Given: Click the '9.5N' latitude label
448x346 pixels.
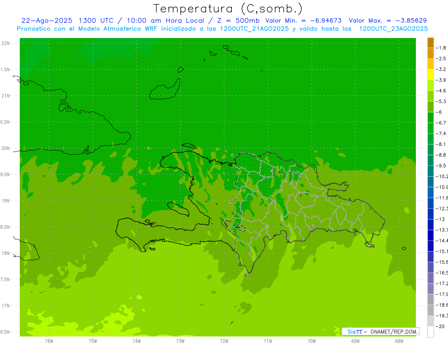Looking at the screenshot, I should 5,175.
